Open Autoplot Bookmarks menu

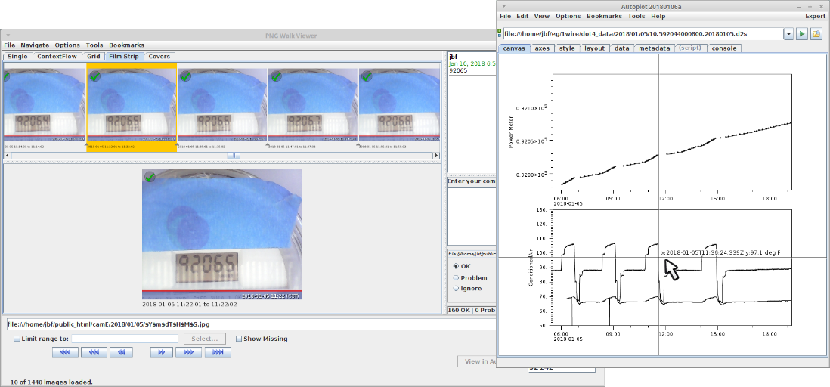(x=605, y=17)
